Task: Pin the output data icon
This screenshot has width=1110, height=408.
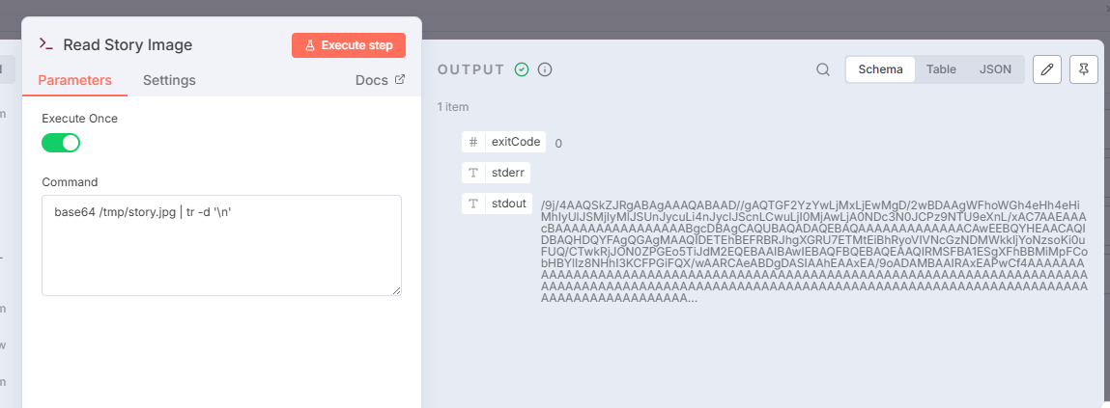Action: tap(1084, 69)
